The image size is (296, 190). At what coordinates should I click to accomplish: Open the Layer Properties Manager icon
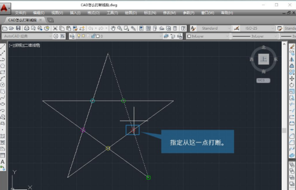[x=72, y=36]
